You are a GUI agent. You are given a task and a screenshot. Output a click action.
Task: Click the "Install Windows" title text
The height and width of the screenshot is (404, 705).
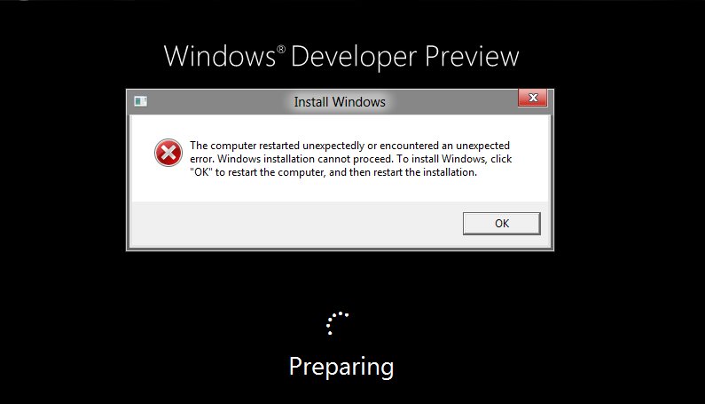coord(340,102)
